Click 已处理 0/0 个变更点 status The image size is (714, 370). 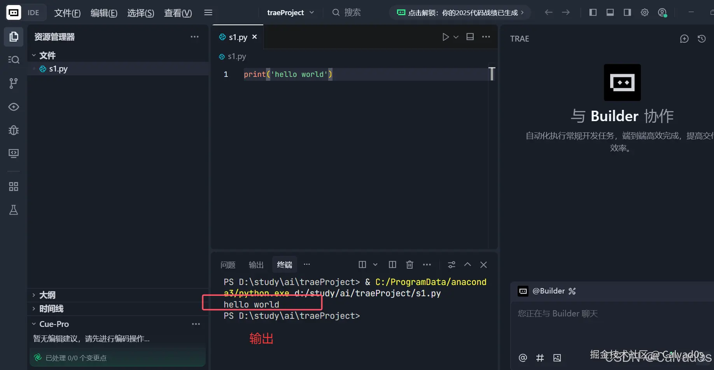117,358
